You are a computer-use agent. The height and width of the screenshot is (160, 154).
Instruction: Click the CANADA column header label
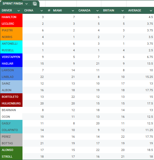(x=84, y=10)
